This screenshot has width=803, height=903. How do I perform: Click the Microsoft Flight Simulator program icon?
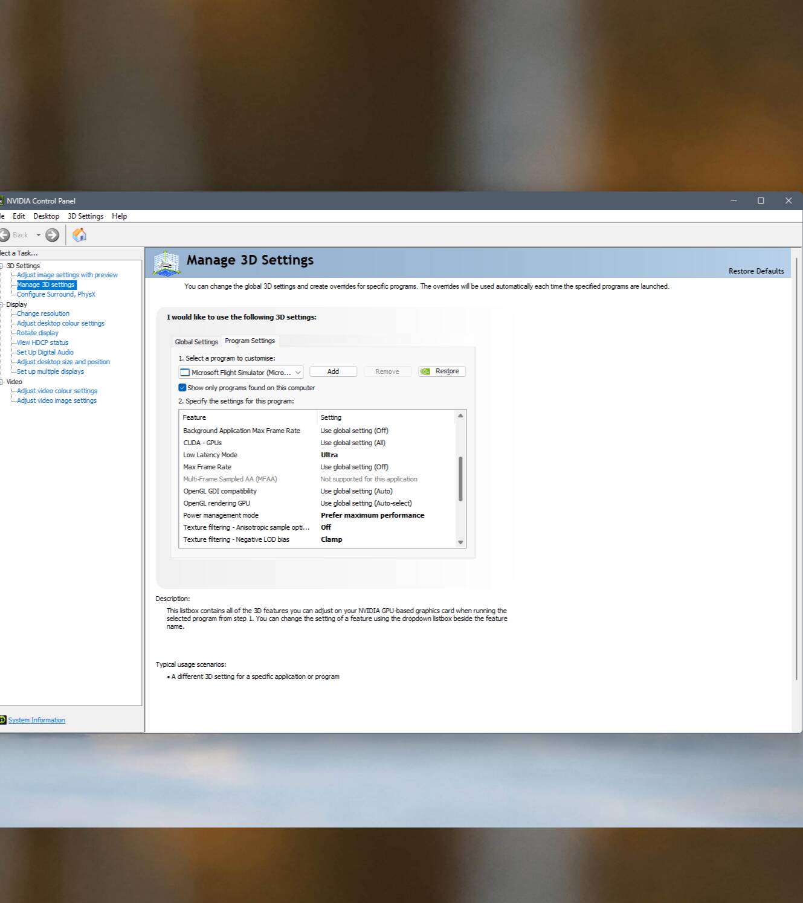[x=185, y=373]
